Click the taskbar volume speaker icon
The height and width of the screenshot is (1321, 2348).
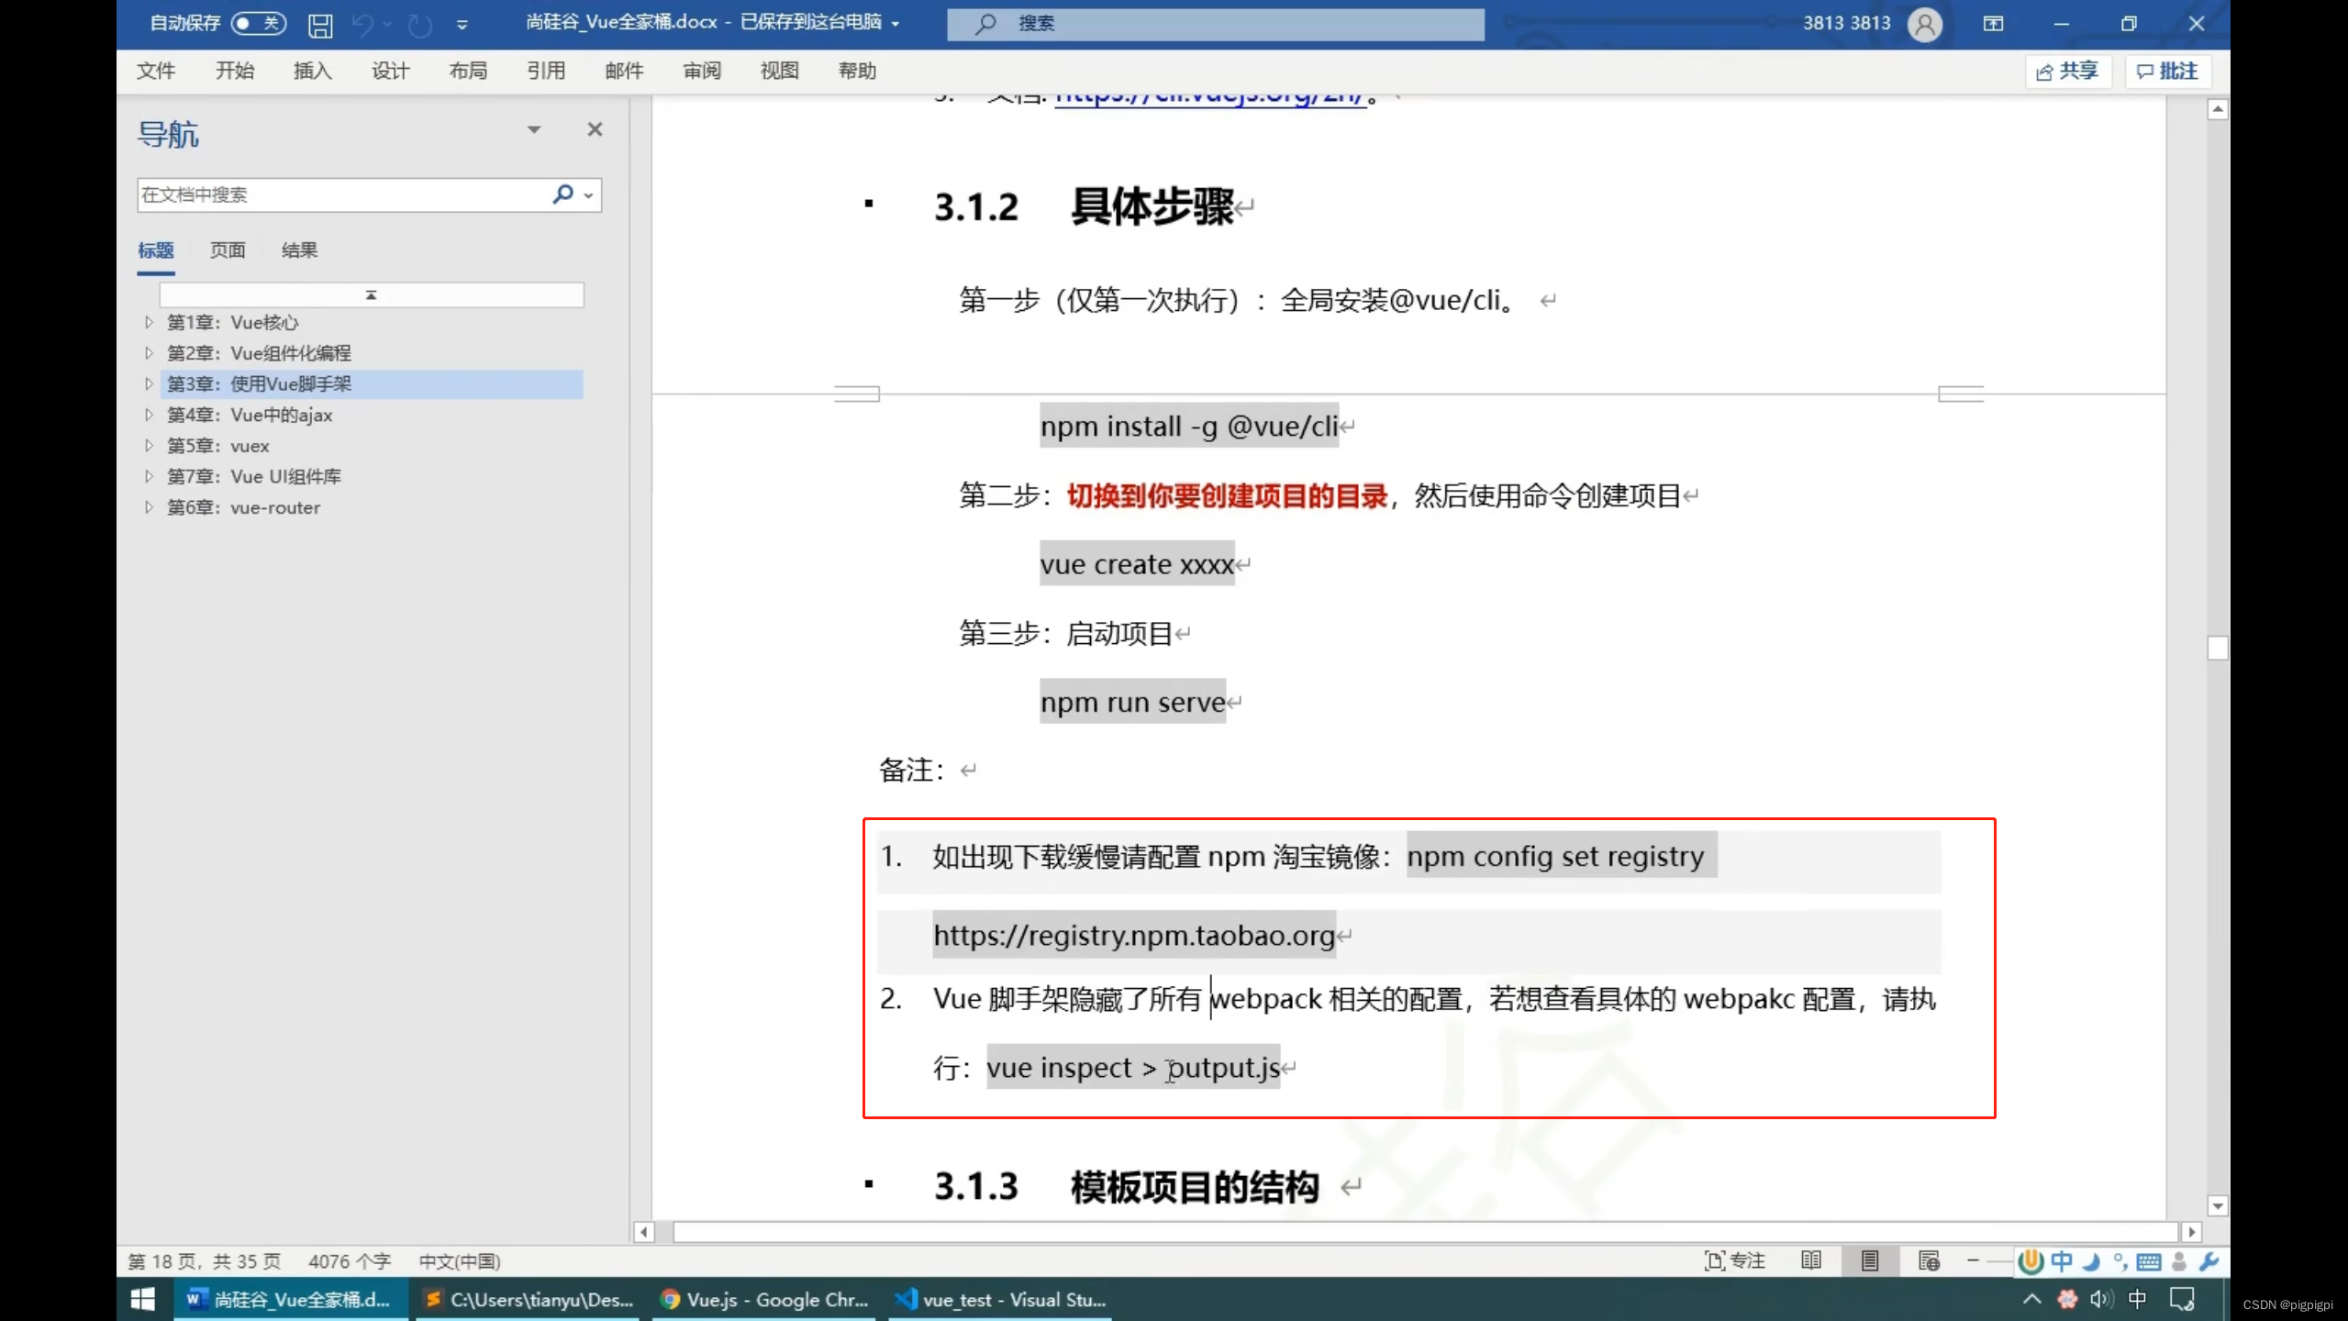pyautogui.click(x=2101, y=1299)
